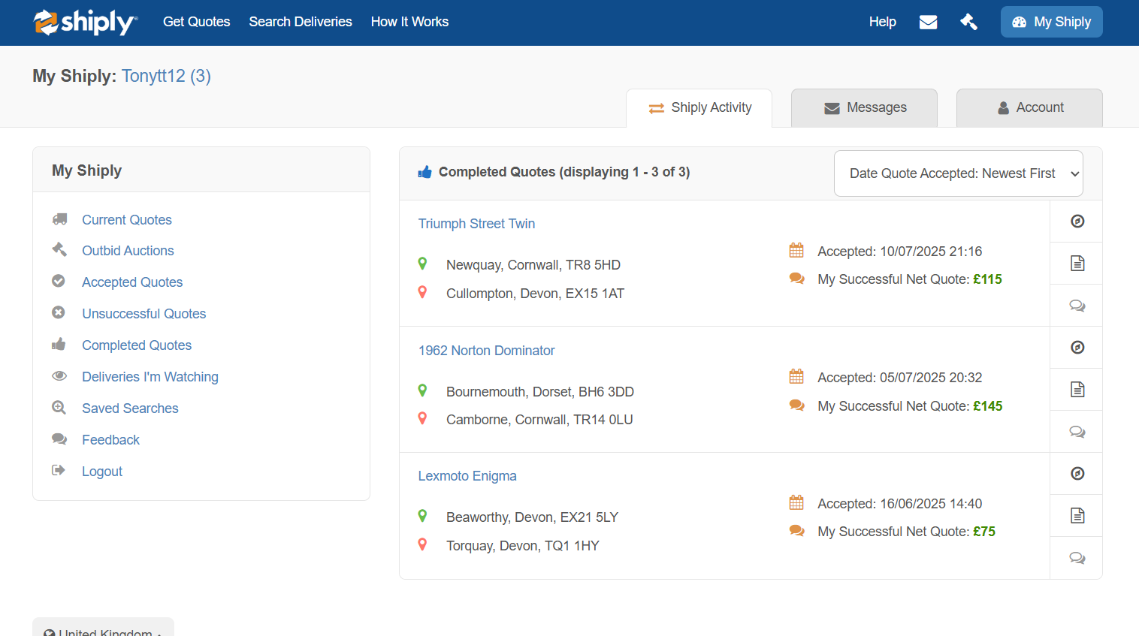Image resolution: width=1139 pixels, height=636 pixels.
Task: Open document icon for Lexmoto Enigma
Action: (x=1077, y=515)
